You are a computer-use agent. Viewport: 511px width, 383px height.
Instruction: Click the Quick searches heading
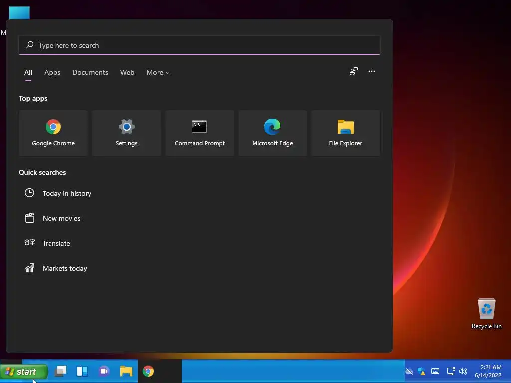42,172
